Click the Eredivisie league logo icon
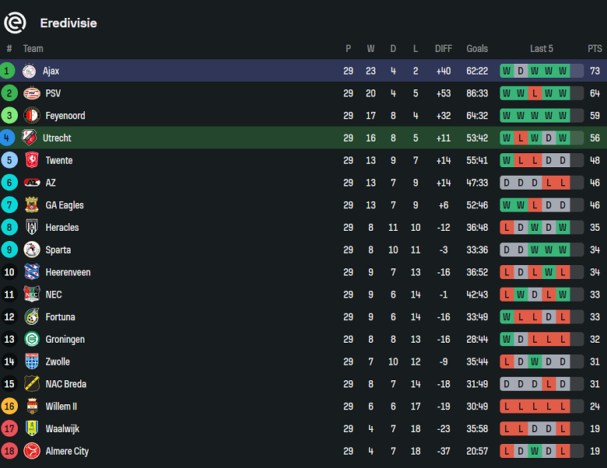 click(15, 23)
